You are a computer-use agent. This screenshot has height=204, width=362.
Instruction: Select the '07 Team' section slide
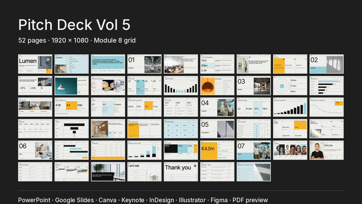click(254, 150)
